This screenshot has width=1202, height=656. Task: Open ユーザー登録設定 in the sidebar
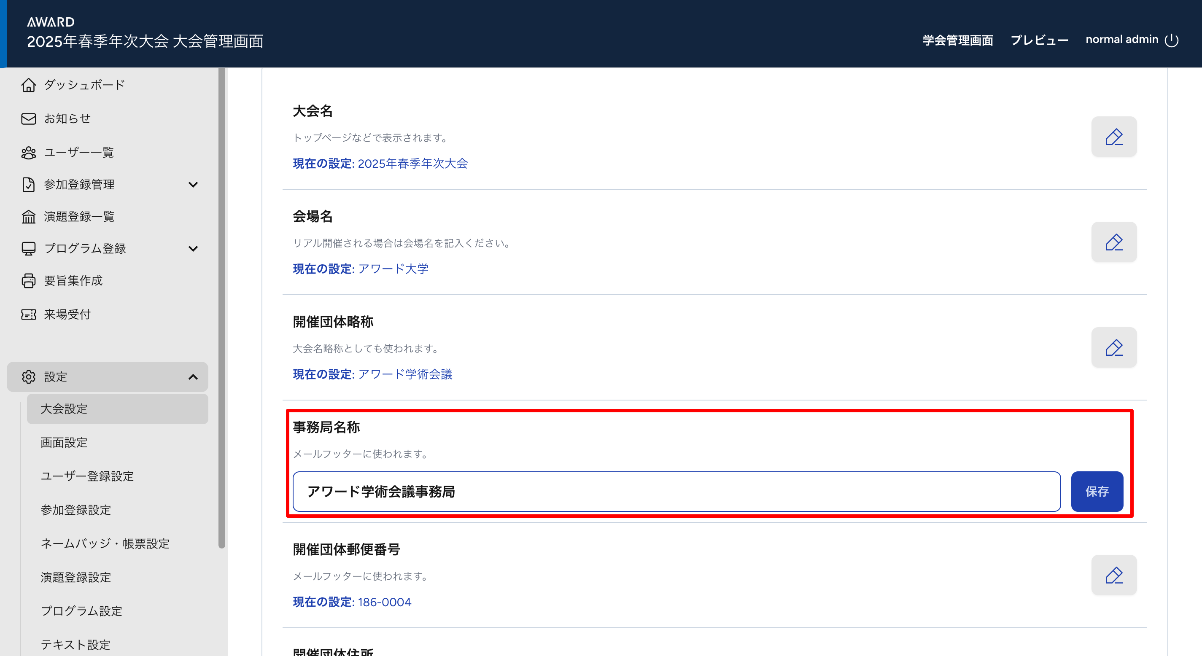tap(87, 476)
